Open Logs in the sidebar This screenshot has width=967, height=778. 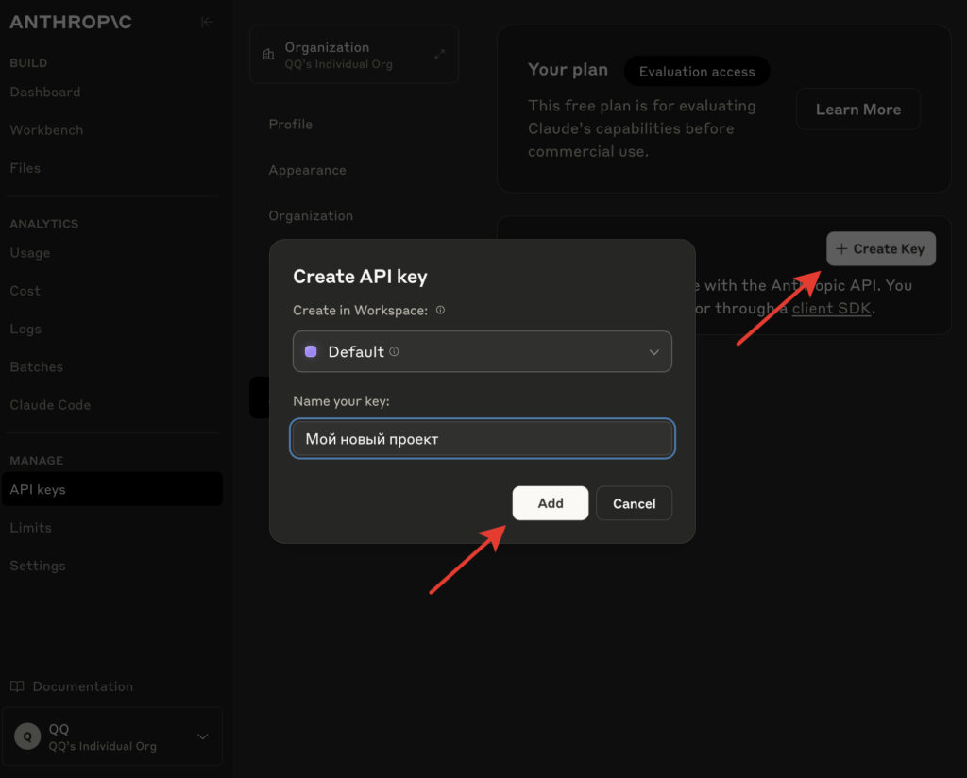(x=25, y=330)
